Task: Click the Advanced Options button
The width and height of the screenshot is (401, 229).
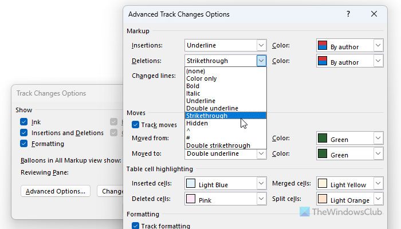Action: click(x=56, y=191)
